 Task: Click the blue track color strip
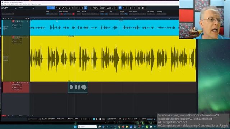click(x=2, y=28)
